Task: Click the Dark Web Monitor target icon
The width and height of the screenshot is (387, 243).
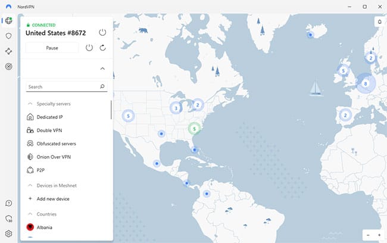Action: pos(8,67)
